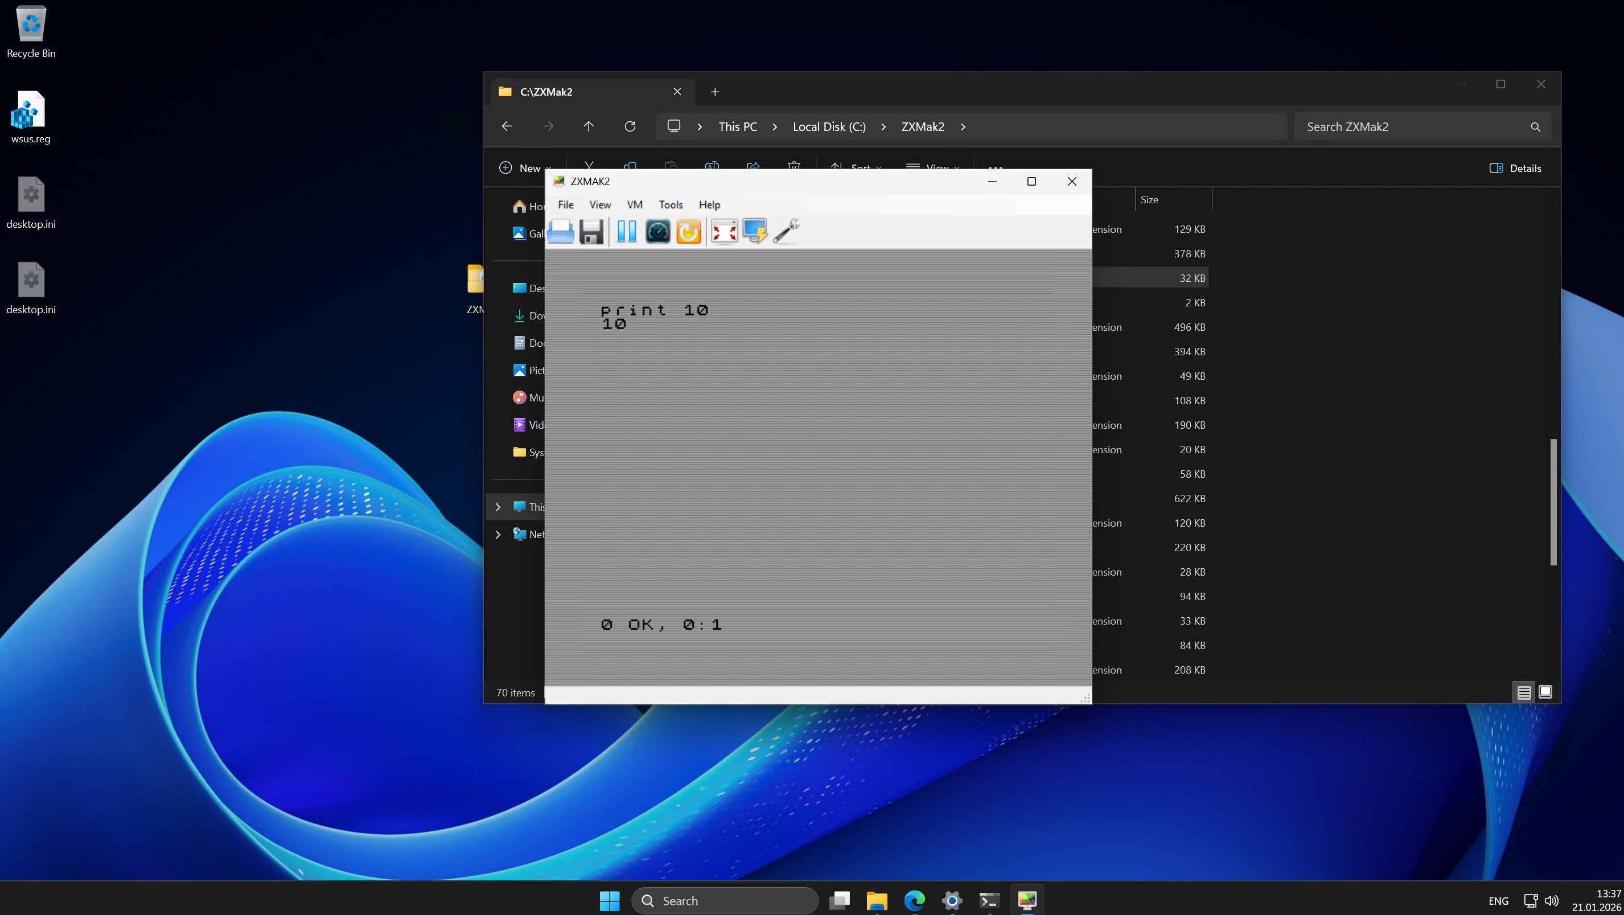Open the Tools menu in ZXMAK2
This screenshot has height=915, width=1624.
(670, 204)
